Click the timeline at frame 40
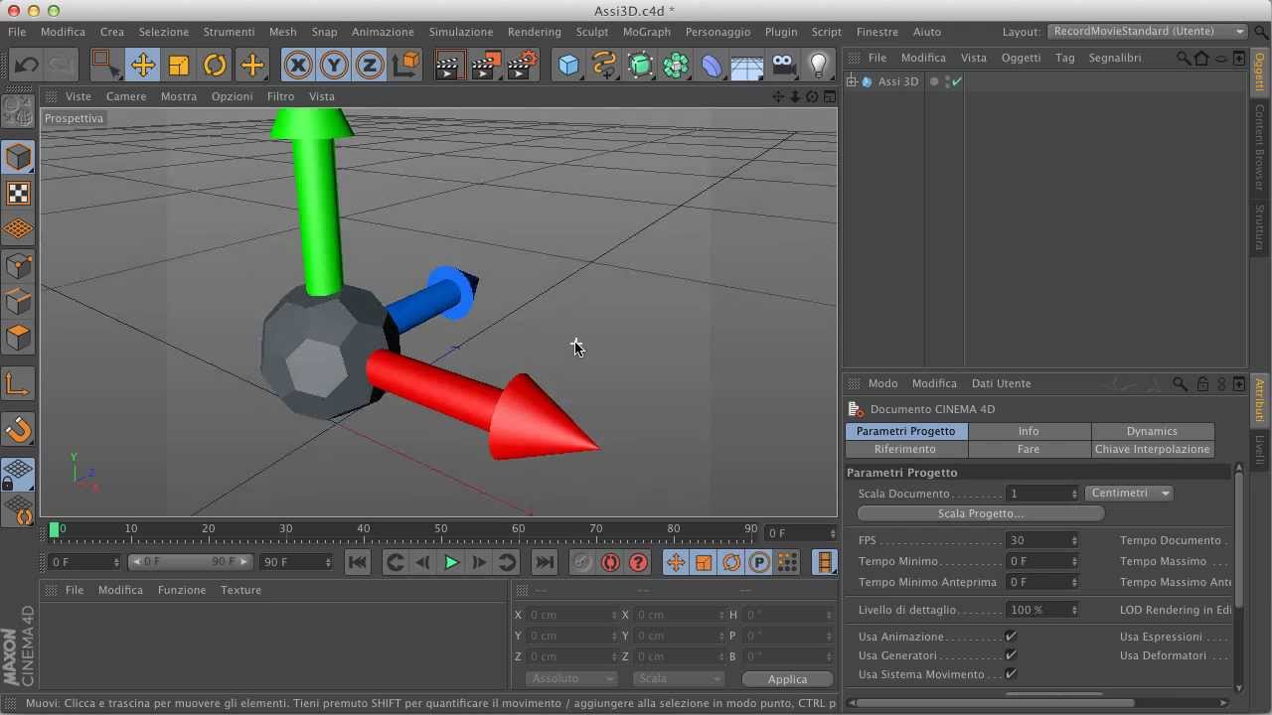The width and height of the screenshot is (1272, 715). click(x=364, y=531)
